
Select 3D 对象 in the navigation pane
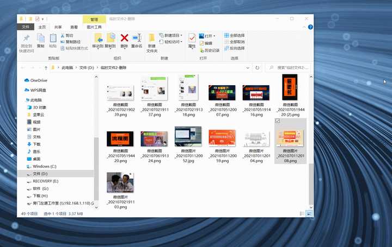pos(37,107)
